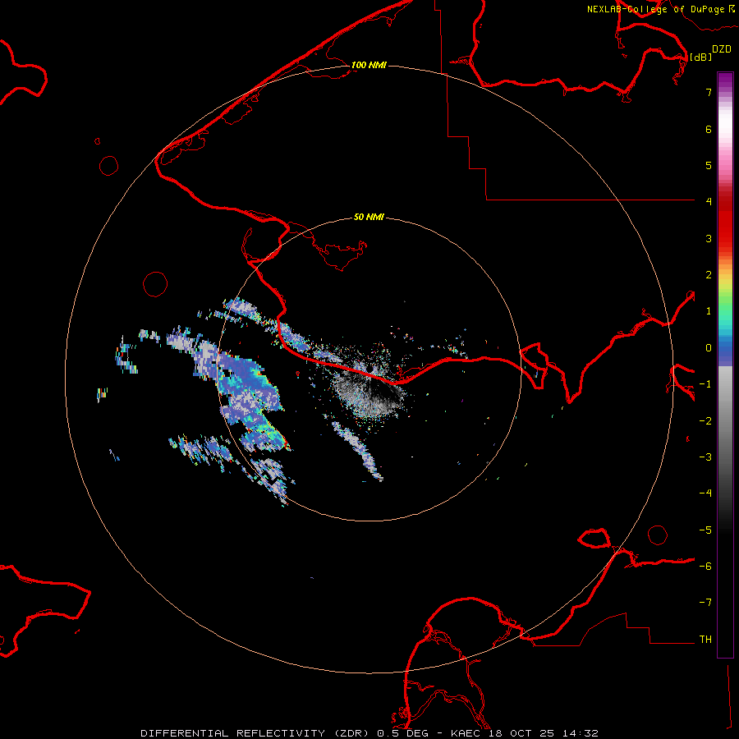
Task: Click the -5 value on color scale
Action: (x=705, y=530)
